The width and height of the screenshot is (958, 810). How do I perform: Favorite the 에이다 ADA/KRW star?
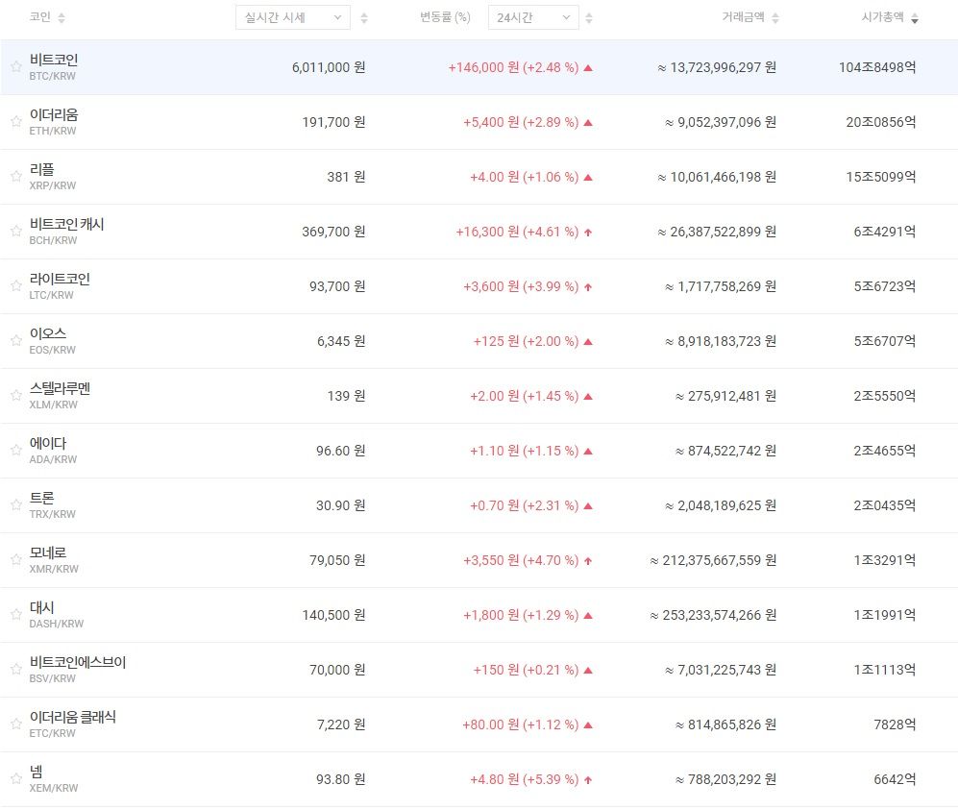pos(16,451)
